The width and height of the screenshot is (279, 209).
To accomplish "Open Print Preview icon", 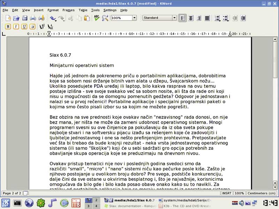I will [x=41, y=18].
